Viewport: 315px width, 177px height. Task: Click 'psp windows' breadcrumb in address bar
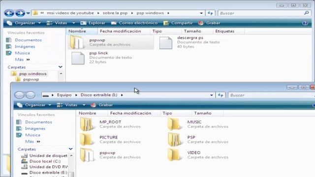click(150, 13)
